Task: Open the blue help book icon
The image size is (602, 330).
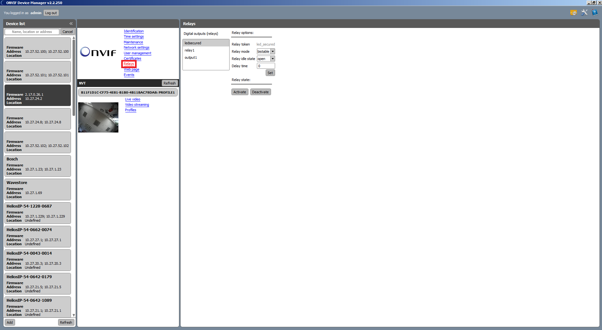Action: (x=594, y=13)
